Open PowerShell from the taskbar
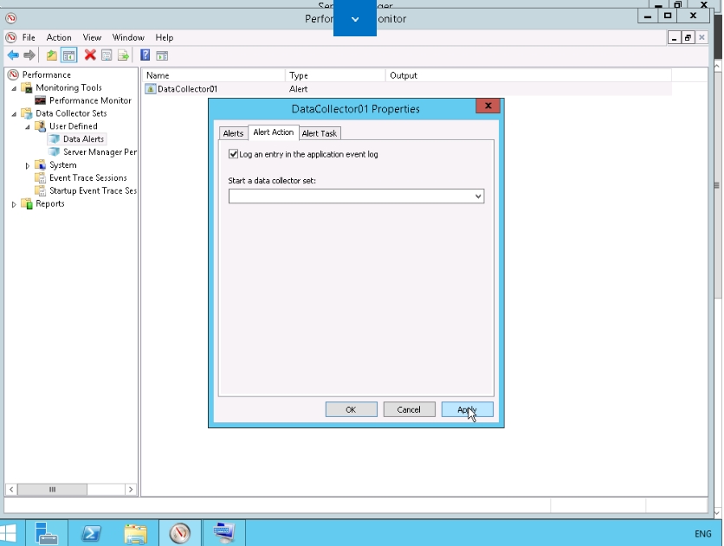This screenshot has width=724, height=546. 92,533
